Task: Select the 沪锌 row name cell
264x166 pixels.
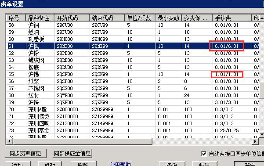Action: (x=34, y=102)
